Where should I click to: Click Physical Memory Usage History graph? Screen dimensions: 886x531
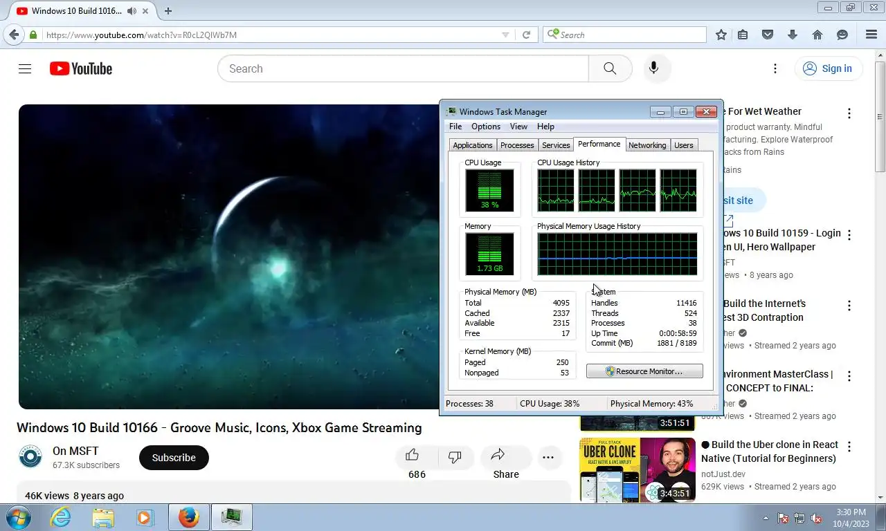pyautogui.click(x=617, y=254)
